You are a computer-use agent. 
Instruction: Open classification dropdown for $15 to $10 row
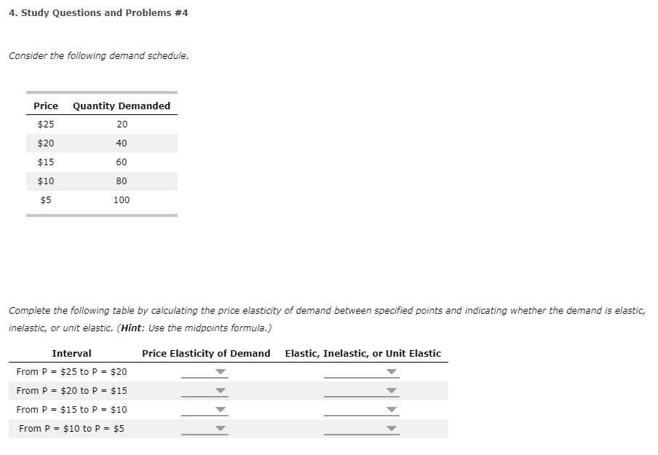[391, 409]
